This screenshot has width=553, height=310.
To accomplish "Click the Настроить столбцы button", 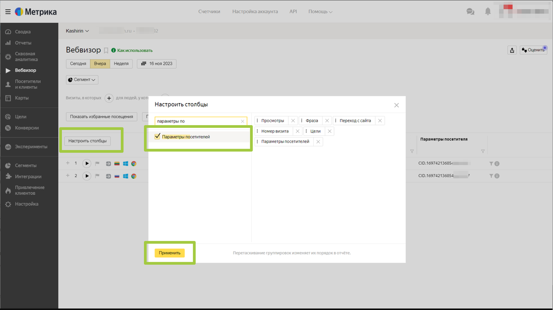I will pos(87,141).
